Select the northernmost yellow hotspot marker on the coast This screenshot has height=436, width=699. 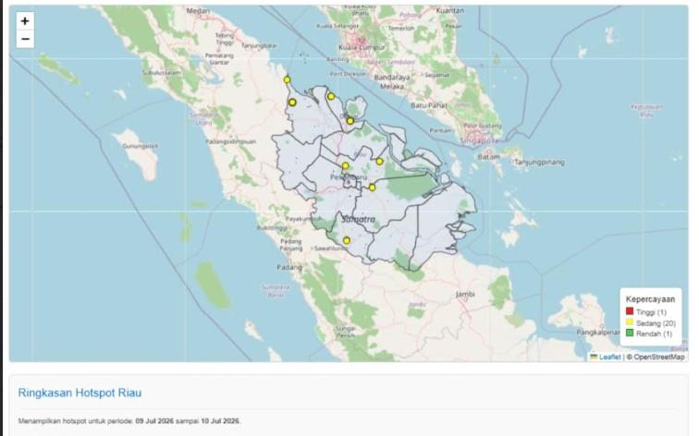(287, 79)
